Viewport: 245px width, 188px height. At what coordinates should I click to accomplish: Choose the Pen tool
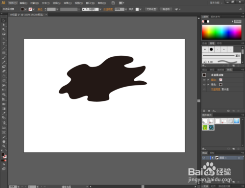tap(4, 39)
